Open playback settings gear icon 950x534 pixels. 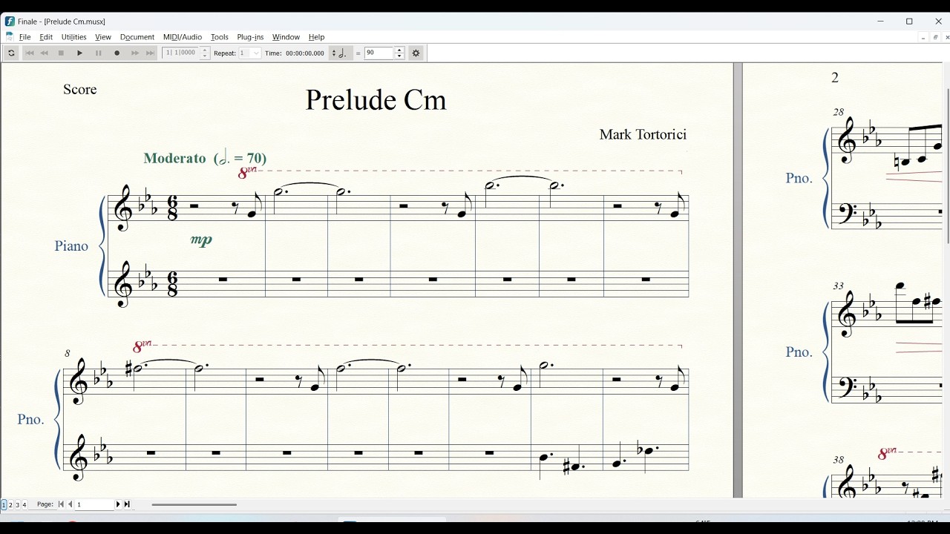tap(416, 53)
